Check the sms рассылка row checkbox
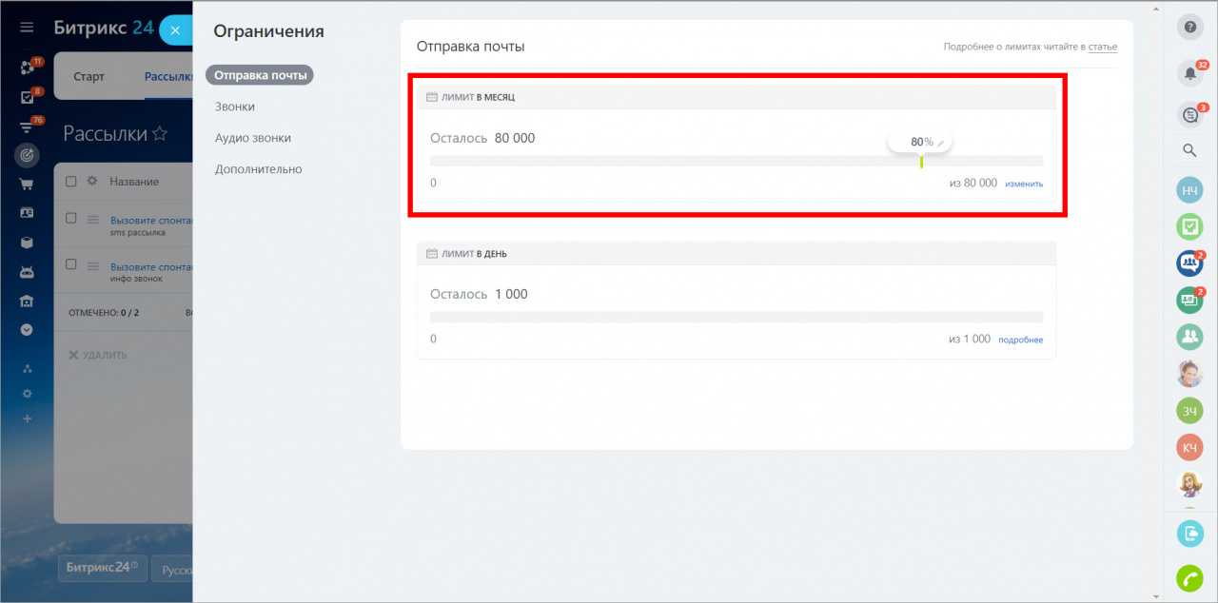This screenshot has width=1218, height=603. 71,218
